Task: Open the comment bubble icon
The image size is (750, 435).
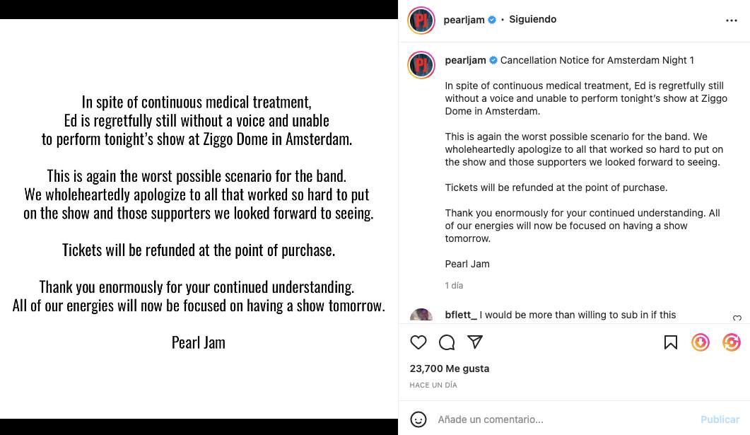Action: (447, 342)
